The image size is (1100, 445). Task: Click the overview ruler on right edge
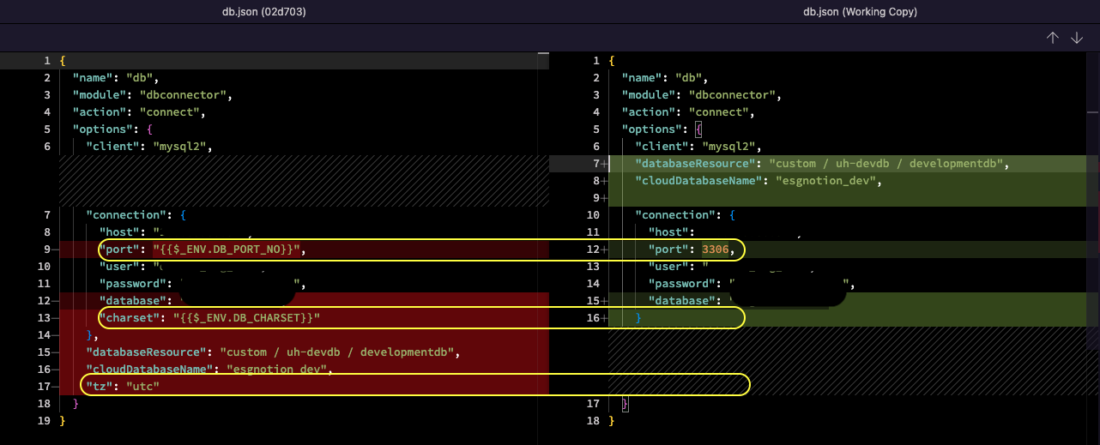point(1092,214)
